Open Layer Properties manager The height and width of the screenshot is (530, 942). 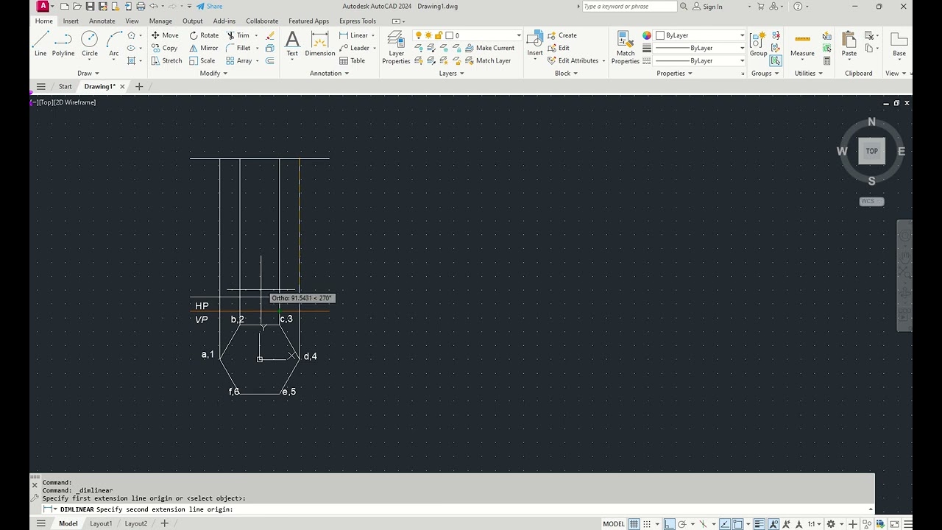(396, 47)
